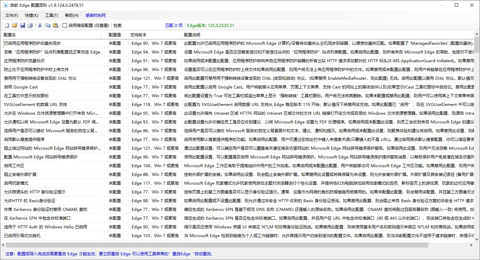Enable the 启用高级配置 (仅查看) checkbox
The height and width of the screenshot is (260, 480).
click(65, 26)
